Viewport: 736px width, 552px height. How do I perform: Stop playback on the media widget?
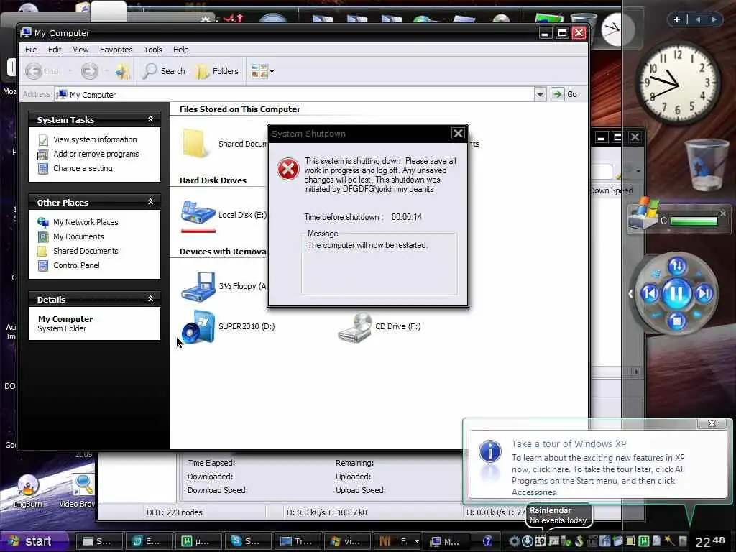coord(676,321)
